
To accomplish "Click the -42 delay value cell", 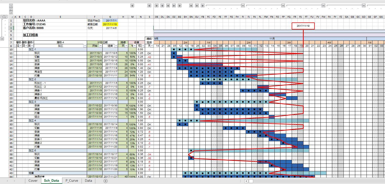I will click(149, 57).
